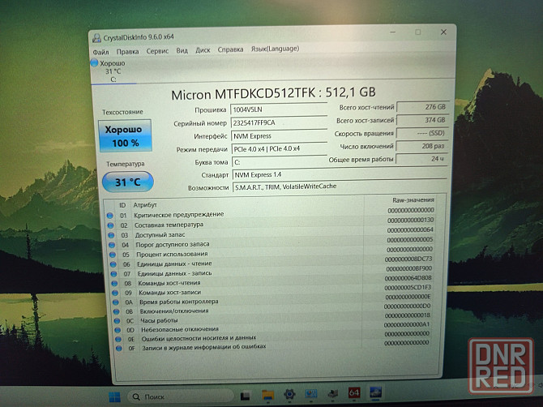Open Settings gear from the taskbar
Screen dimensions: 543x407
(x=289, y=394)
